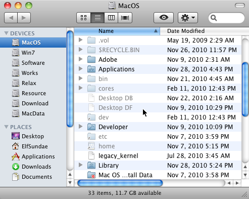This screenshot has width=249, height=199.
Task: Click the search field
Action: click(226, 18)
